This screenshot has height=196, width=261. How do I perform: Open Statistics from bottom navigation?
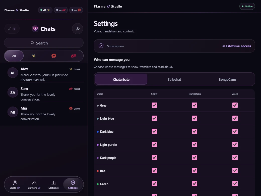(x=54, y=185)
